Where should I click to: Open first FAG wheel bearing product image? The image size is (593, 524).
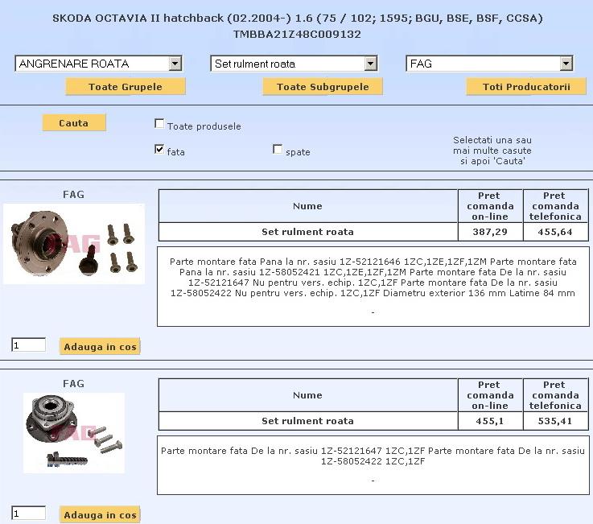(x=74, y=244)
